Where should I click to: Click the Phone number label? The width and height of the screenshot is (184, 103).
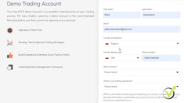pyautogui.click(x=149, y=52)
